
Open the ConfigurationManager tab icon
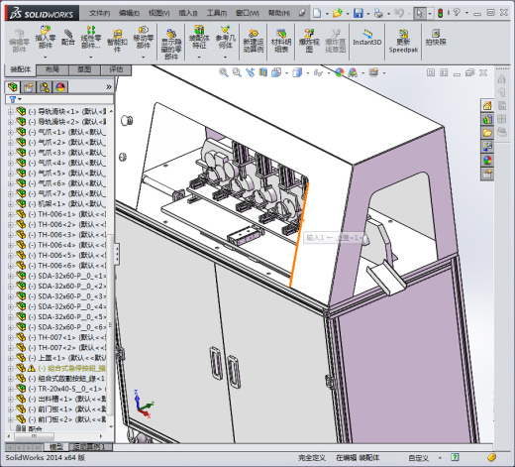click(x=45, y=87)
